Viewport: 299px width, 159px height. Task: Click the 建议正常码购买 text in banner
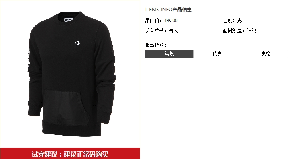(x=86, y=154)
